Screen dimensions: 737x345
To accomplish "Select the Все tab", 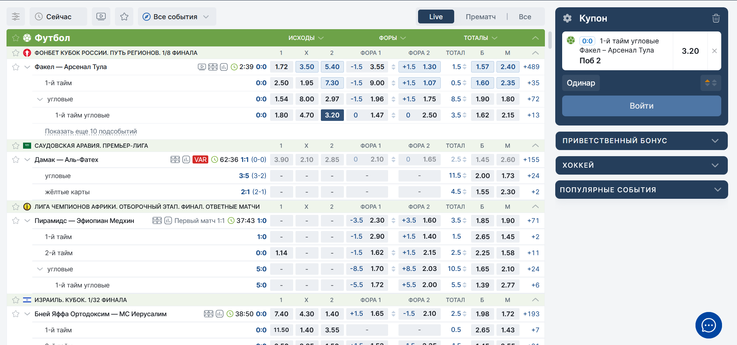I will [x=525, y=17].
